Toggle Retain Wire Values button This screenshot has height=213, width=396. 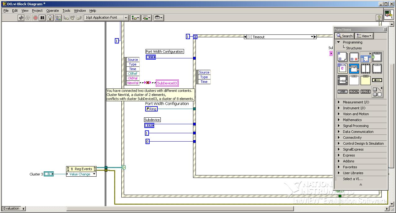click(58, 18)
